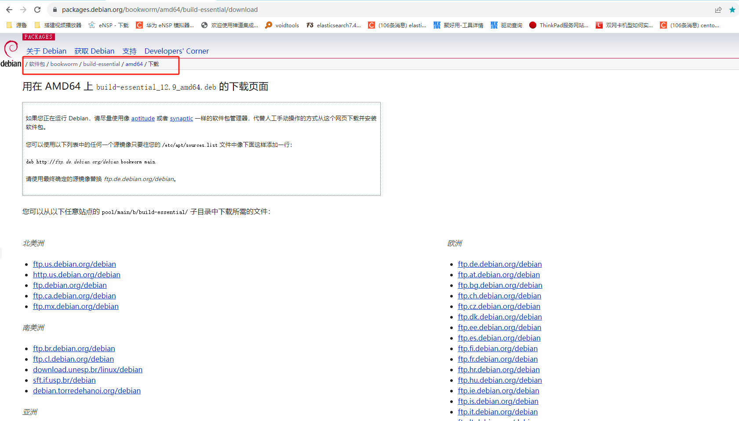This screenshot has width=739, height=421.
Task: Open the (106条消息) cento bookmark
Action: [x=690, y=25]
